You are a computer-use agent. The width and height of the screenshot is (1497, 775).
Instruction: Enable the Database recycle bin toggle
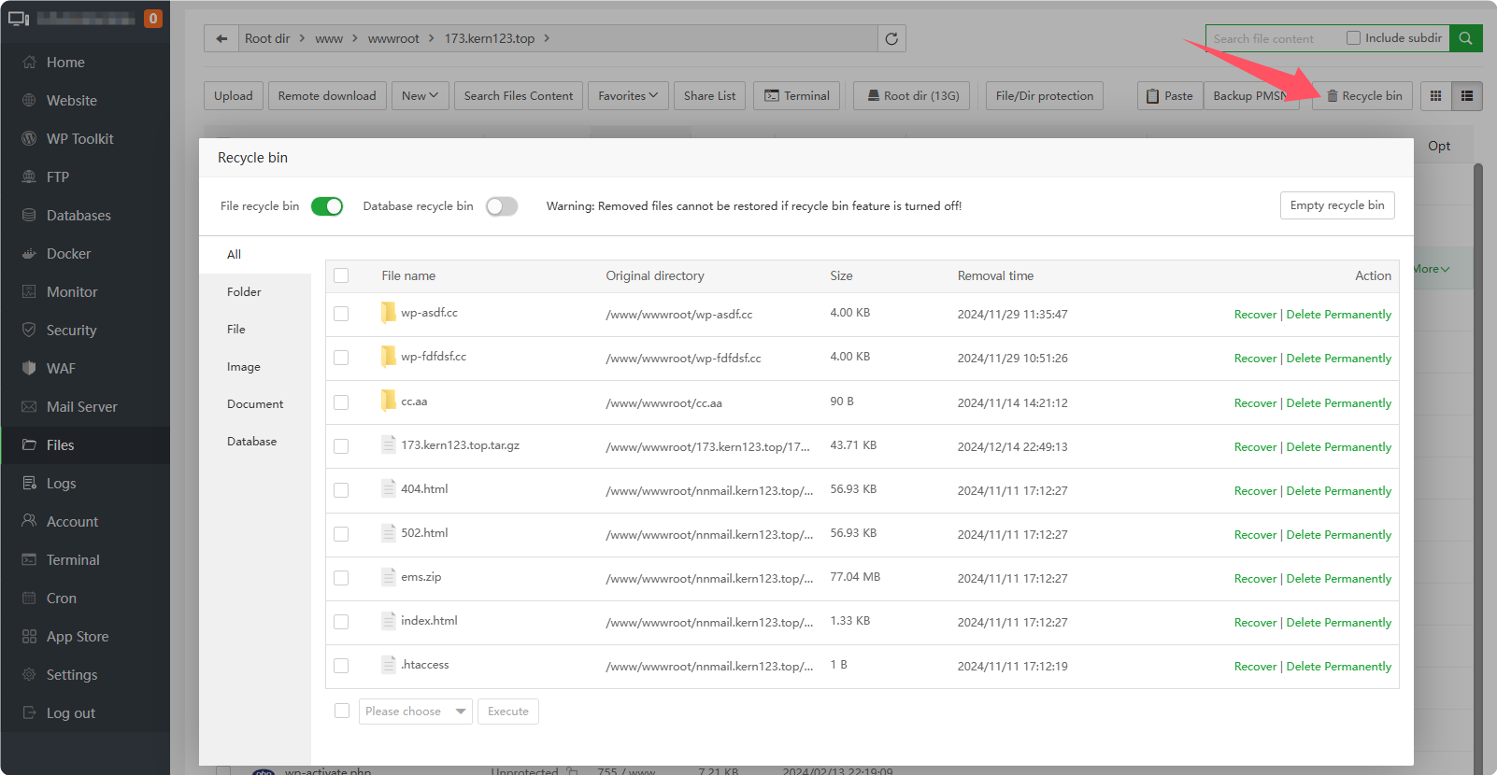[x=502, y=206]
